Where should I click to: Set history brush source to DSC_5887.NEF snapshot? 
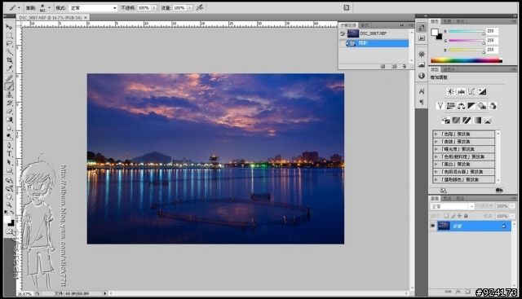click(x=343, y=33)
